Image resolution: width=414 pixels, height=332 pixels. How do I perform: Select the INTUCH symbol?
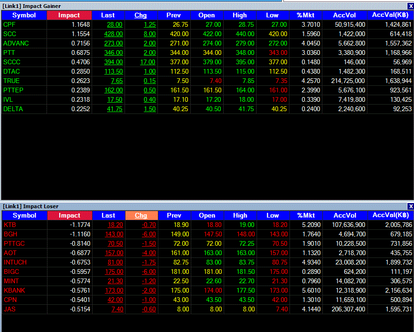pos(16,263)
